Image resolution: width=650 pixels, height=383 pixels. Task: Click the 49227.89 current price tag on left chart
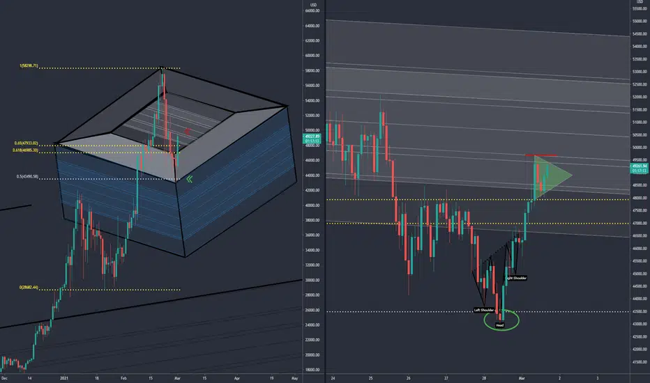click(312, 139)
